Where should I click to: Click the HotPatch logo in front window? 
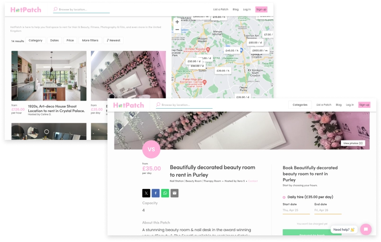pyautogui.click(x=129, y=105)
